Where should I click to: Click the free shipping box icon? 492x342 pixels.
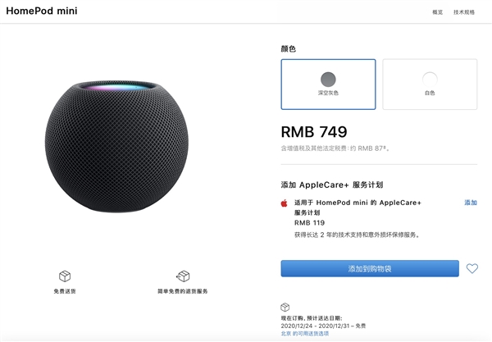(64, 276)
